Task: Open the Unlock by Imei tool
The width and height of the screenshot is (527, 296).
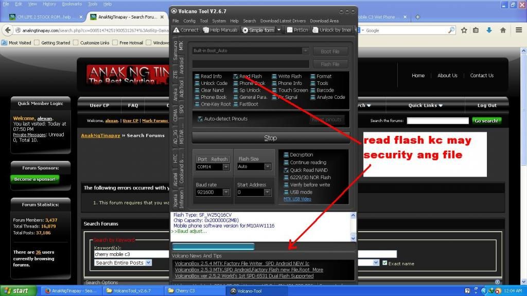Action: click(x=331, y=30)
